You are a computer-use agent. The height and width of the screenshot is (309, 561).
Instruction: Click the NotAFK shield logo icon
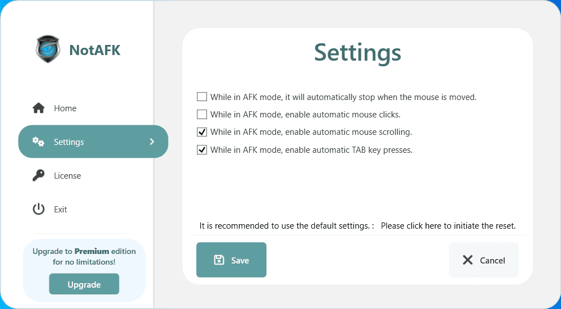[47, 50]
